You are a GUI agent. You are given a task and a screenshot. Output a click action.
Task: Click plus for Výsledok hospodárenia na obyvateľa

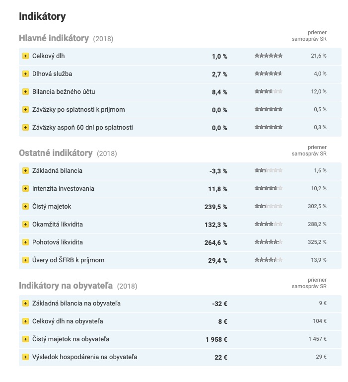[25, 357]
